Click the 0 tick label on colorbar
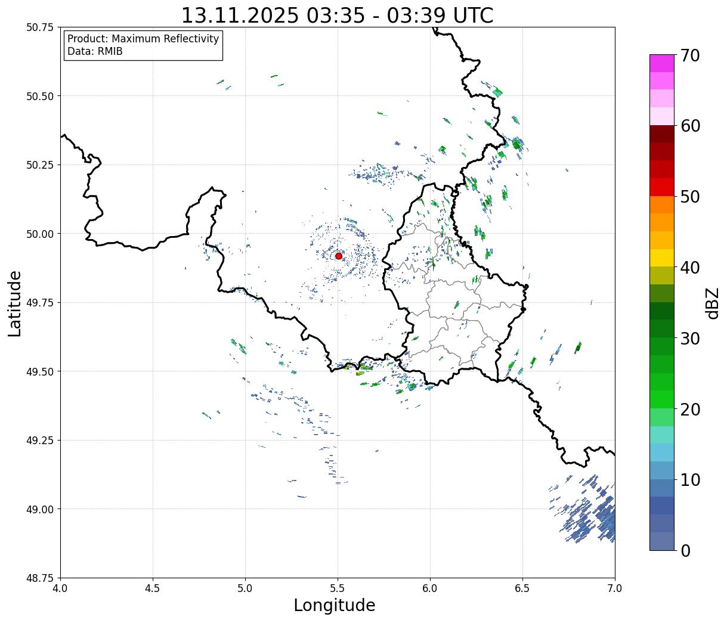 [x=685, y=551]
